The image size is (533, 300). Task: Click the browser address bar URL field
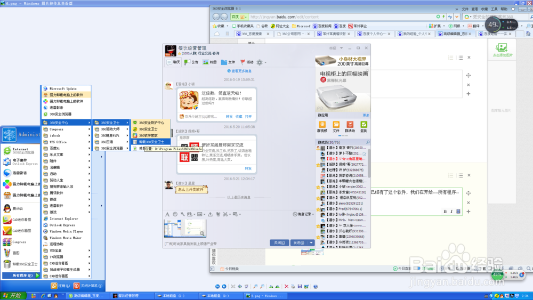tap(342, 17)
